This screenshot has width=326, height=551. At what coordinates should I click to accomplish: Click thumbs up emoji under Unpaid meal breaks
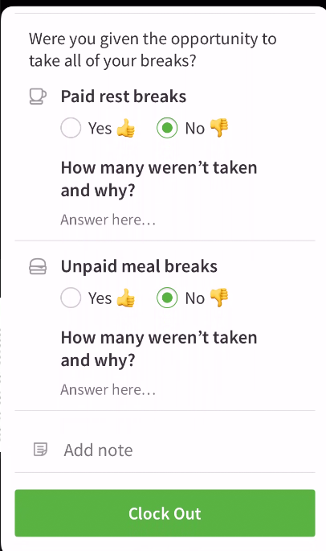pyautogui.click(x=125, y=298)
